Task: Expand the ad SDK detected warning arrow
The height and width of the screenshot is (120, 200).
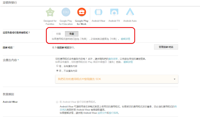Action: point(174,79)
